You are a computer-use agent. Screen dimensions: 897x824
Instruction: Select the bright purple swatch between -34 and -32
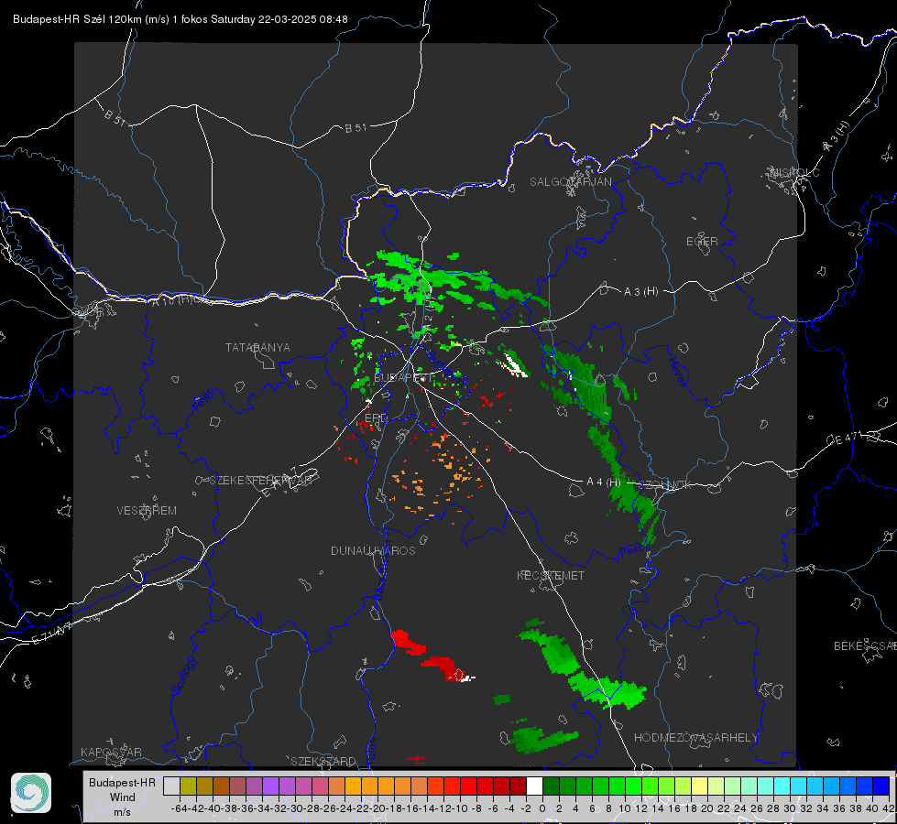pos(270,786)
